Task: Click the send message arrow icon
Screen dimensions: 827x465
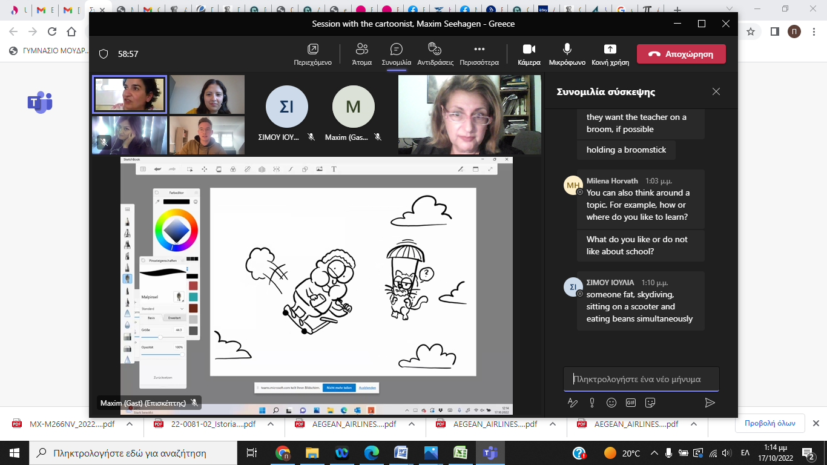Action: pyautogui.click(x=710, y=403)
